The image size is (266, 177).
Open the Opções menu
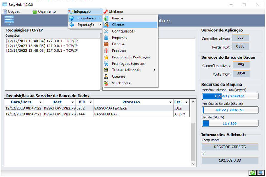(x=11, y=12)
